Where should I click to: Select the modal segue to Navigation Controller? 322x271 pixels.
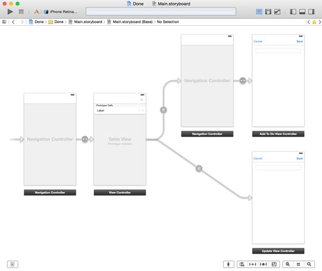tap(164, 110)
